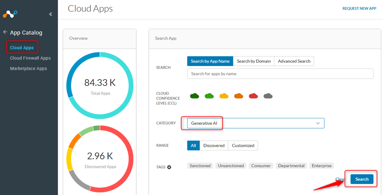Click the 84.33 K Total Apps chart
This screenshot has height=195, width=383.
[100, 86]
